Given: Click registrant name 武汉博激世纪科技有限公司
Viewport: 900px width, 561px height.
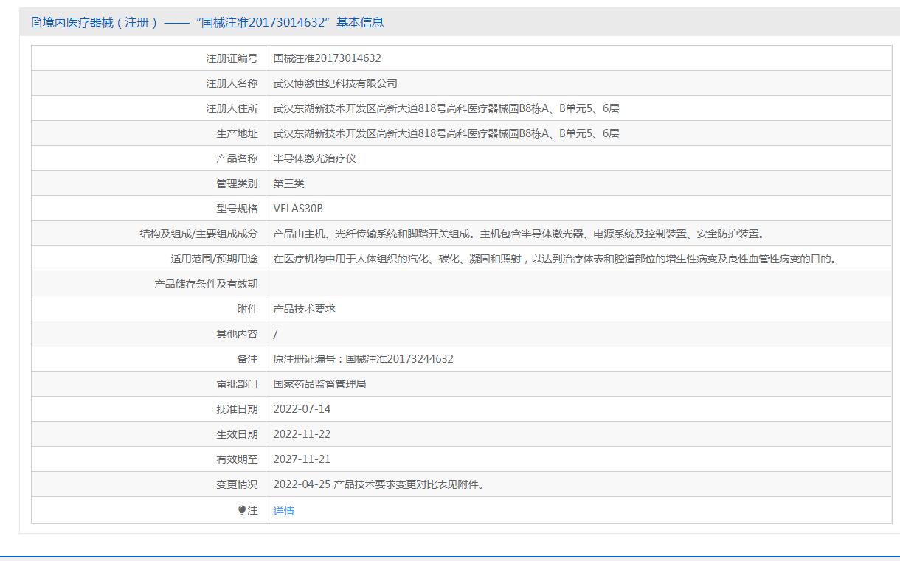Looking at the screenshot, I should coord(335,83).
